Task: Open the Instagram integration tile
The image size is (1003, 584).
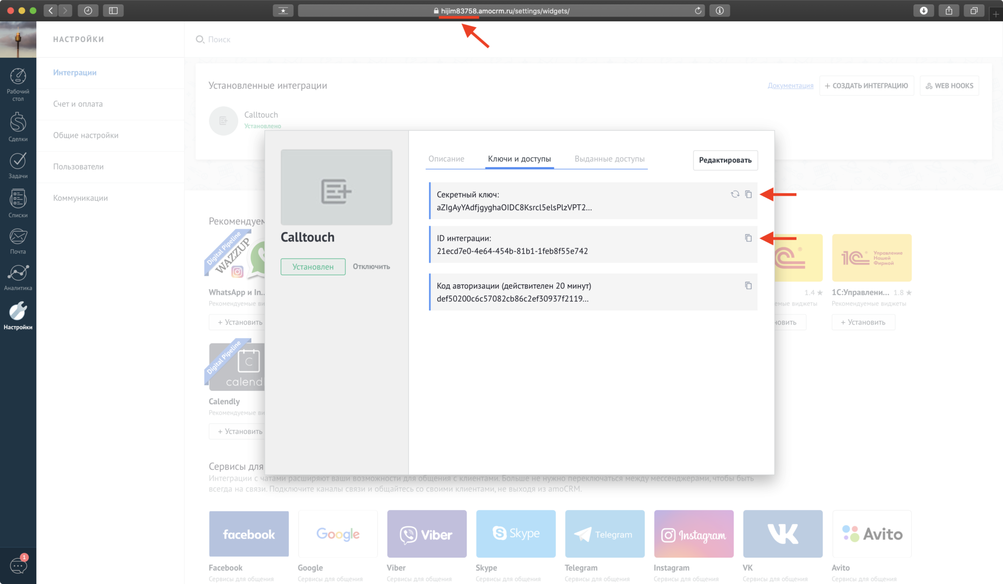Action: (693, 534)
